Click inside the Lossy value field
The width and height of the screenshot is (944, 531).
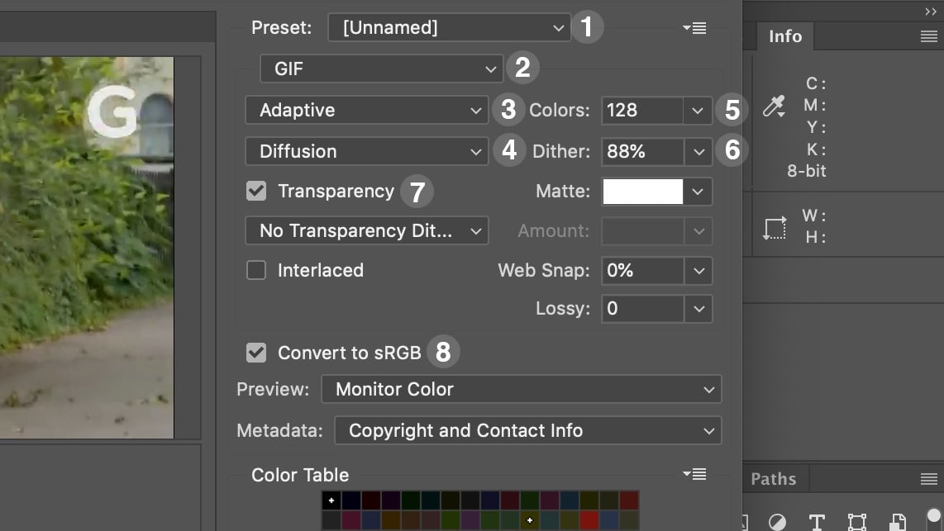point(642,308)
